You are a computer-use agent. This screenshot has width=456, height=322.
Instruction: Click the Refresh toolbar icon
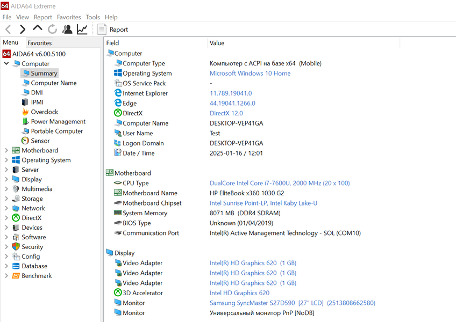52,30
